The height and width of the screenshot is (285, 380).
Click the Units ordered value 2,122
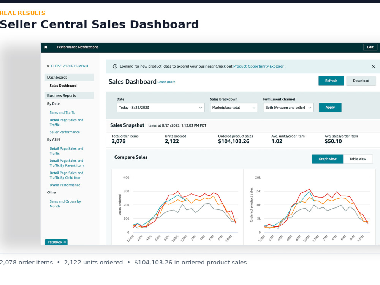click(x=172, y=141)
